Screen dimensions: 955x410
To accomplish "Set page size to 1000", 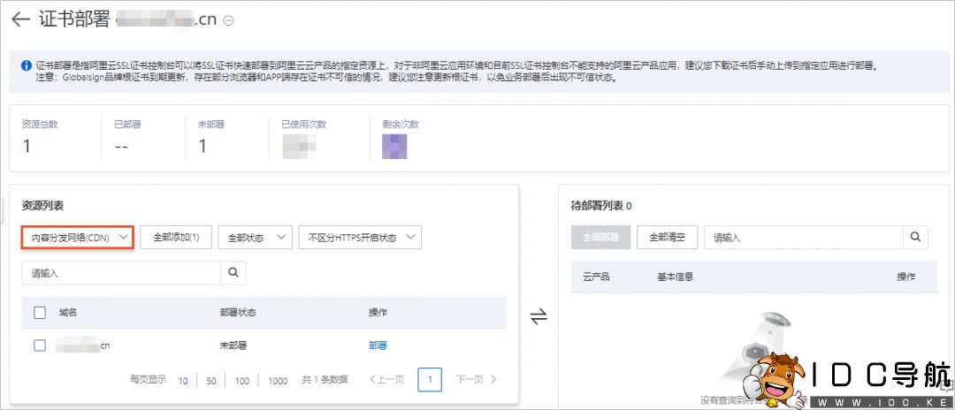I will tap(277, 381).
